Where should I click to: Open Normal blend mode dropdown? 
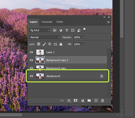[45, 37]
